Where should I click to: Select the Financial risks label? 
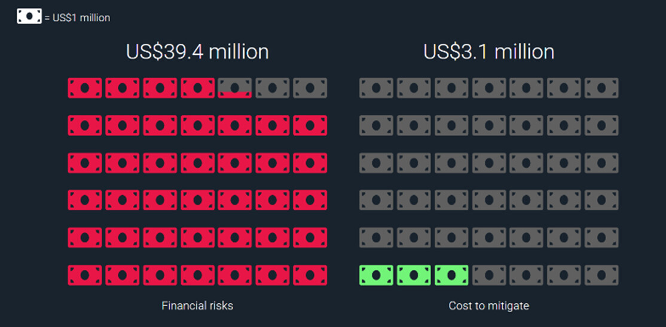[x=197, y=306]
